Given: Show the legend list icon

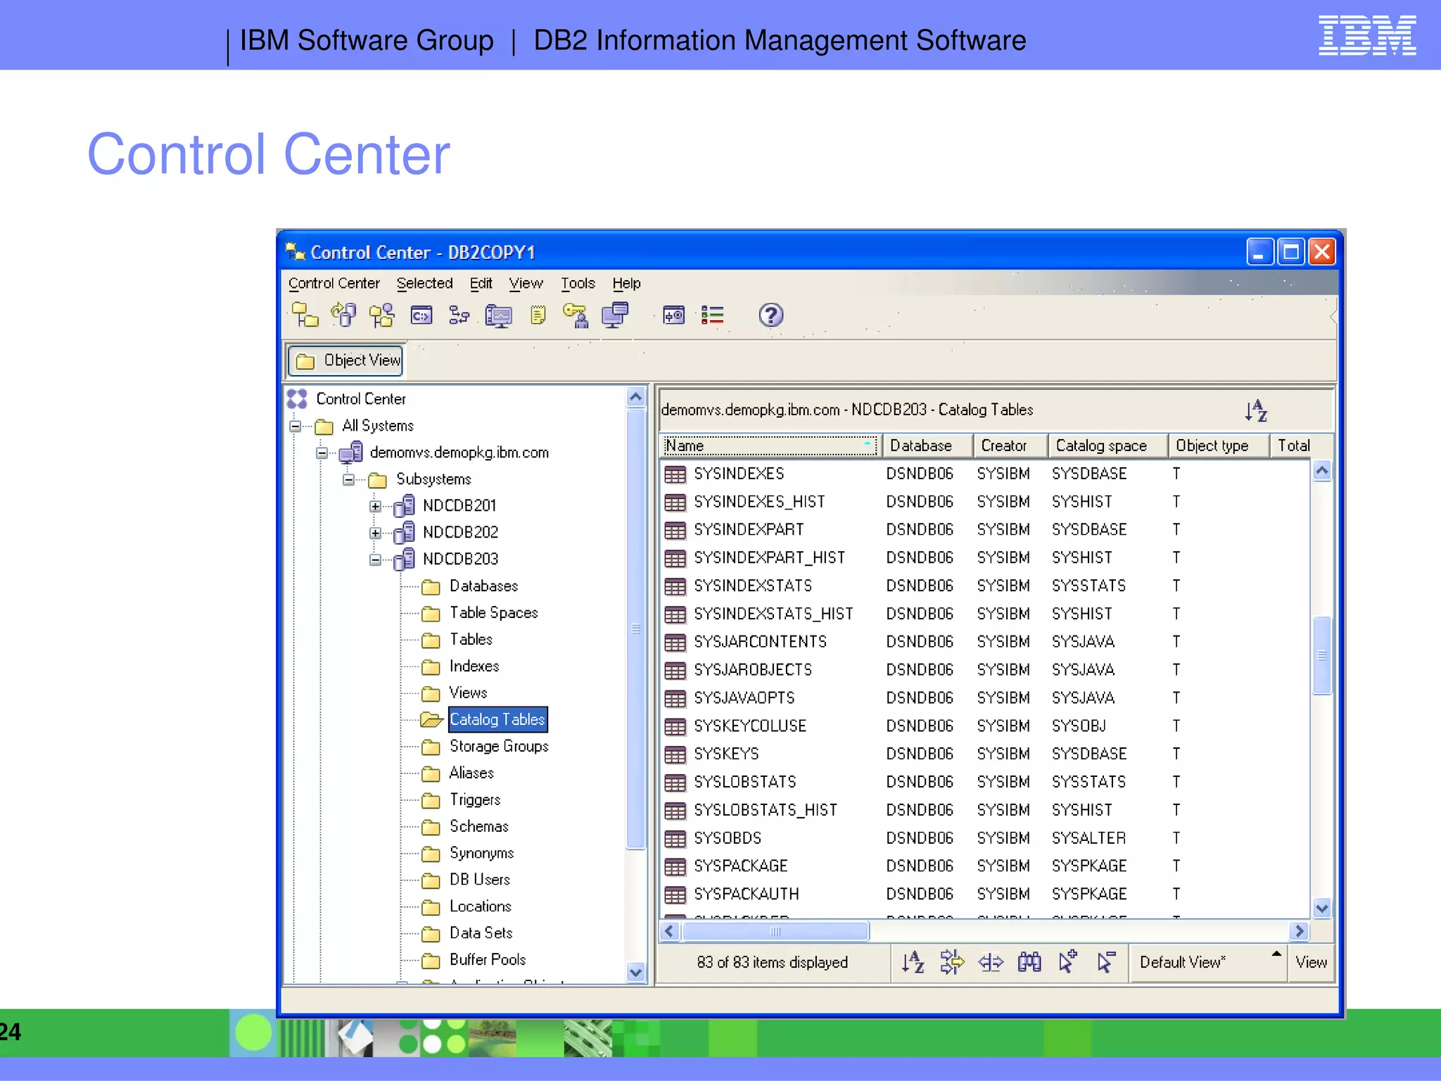Looking at the screenshot, I should (712, 315).
